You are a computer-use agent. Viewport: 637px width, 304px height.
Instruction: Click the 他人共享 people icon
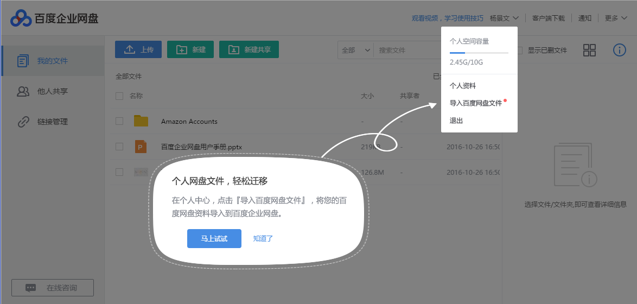click(23, 91)
